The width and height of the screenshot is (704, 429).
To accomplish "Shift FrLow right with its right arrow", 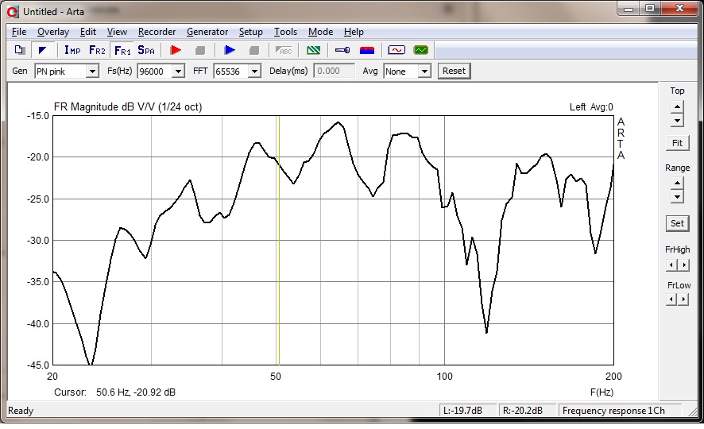I will [x=683, y=300].
